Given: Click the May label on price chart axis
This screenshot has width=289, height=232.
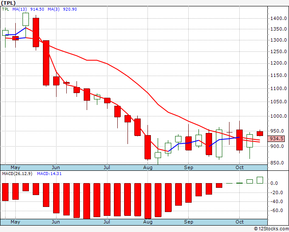Looking at the screenshot, I should [x=15, y=167].
